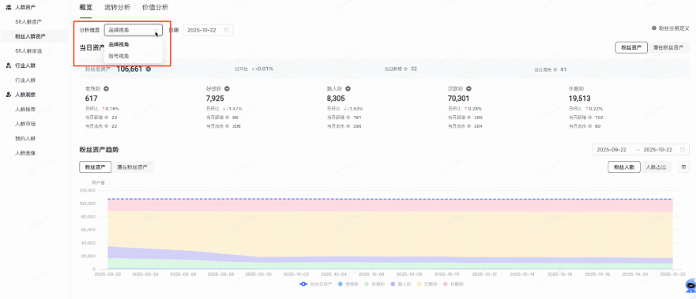Choose 账号视角 option in the dropdown list
Image resolution: width=696 pixels, height=299 pixels.
coord(134,56)
